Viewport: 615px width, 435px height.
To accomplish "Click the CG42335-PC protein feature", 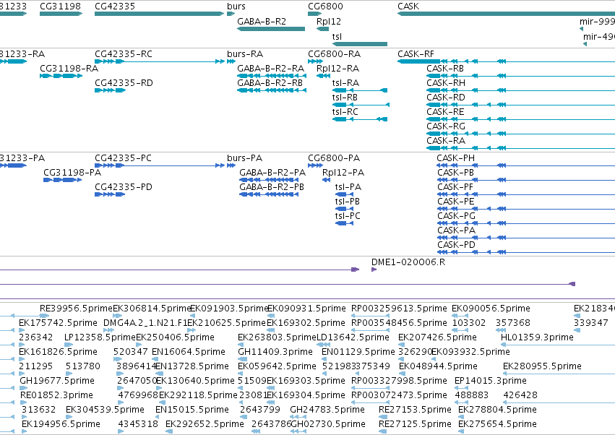I will tap(159, 165).
